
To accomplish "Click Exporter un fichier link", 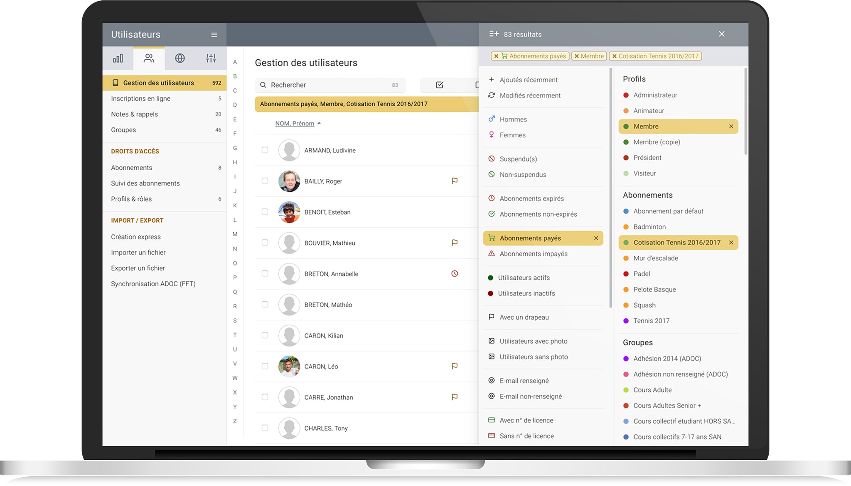I will click(x=138, y=269).
